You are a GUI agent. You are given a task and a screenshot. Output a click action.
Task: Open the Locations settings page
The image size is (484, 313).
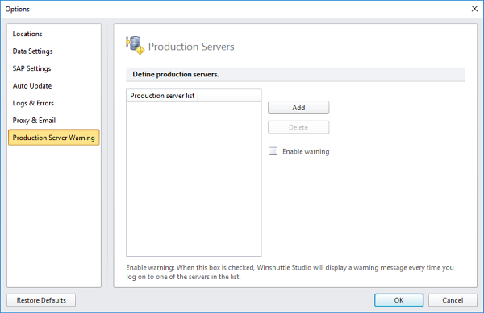click(x=27, y=34)
